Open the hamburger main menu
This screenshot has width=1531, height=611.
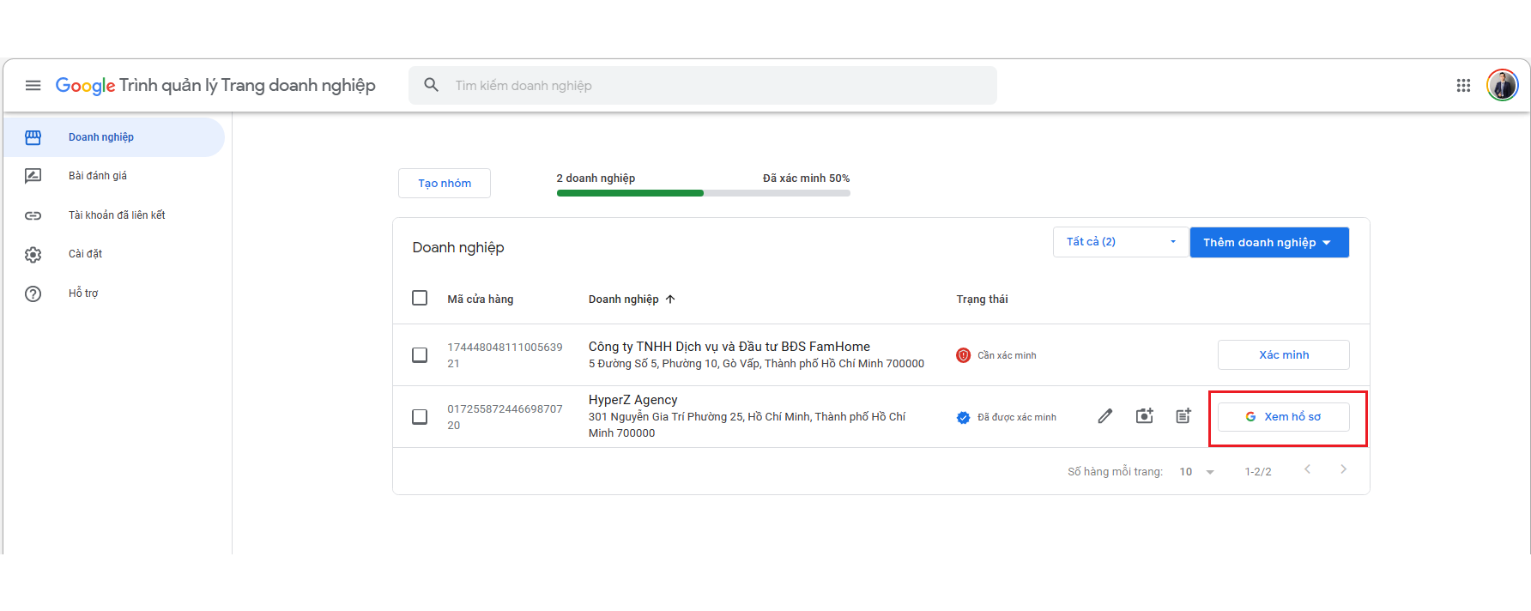(x=33, y=86)
